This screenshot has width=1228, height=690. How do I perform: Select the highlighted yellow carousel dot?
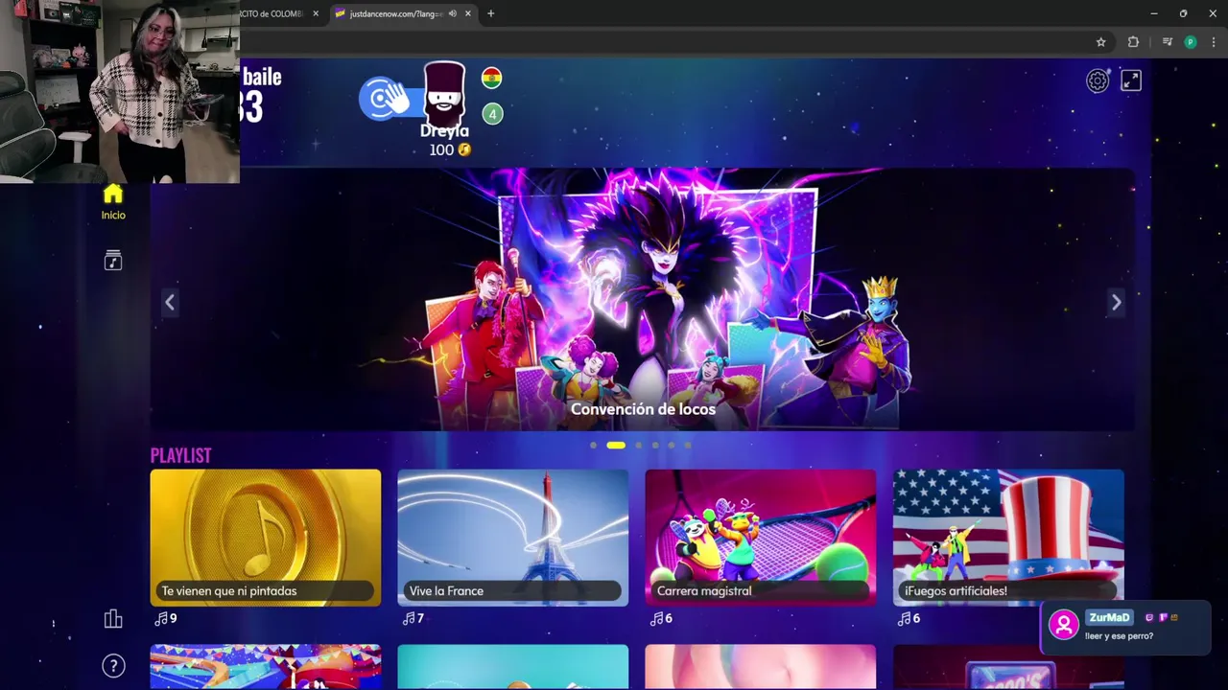616,445
